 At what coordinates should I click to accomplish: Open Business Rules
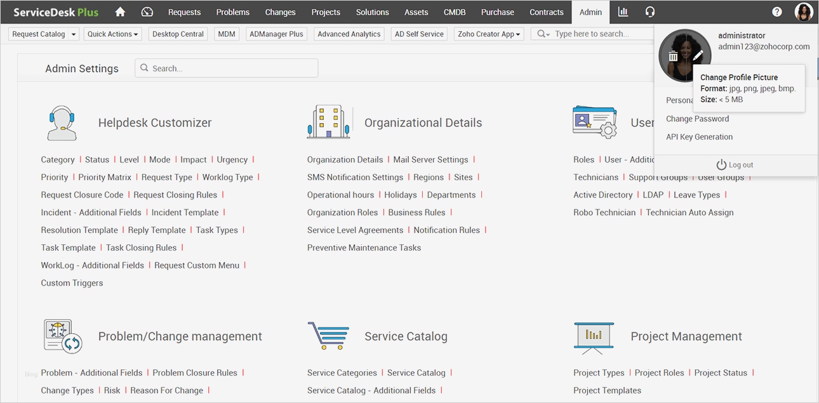[416, 213]
